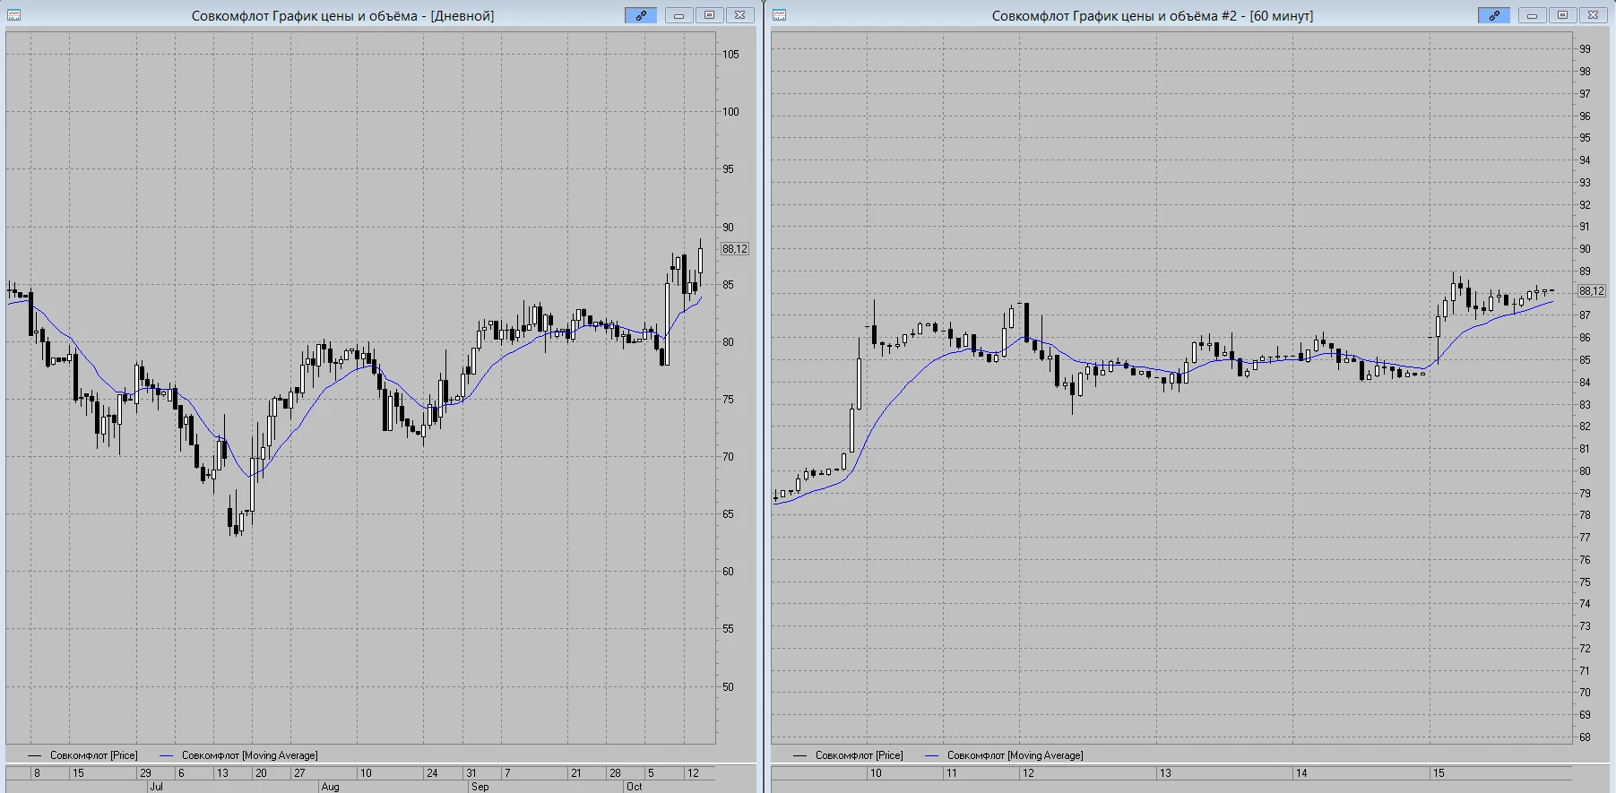Click the 50 price level on the daily axis

[x=728, y=687]
